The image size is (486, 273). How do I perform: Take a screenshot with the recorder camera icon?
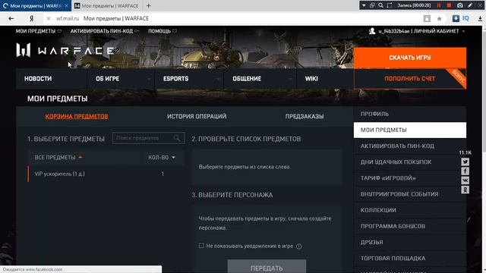coord(460,5)
